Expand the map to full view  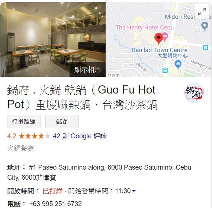202,12
